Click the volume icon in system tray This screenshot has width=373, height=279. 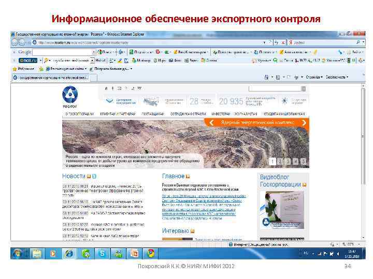click(338, 254)
